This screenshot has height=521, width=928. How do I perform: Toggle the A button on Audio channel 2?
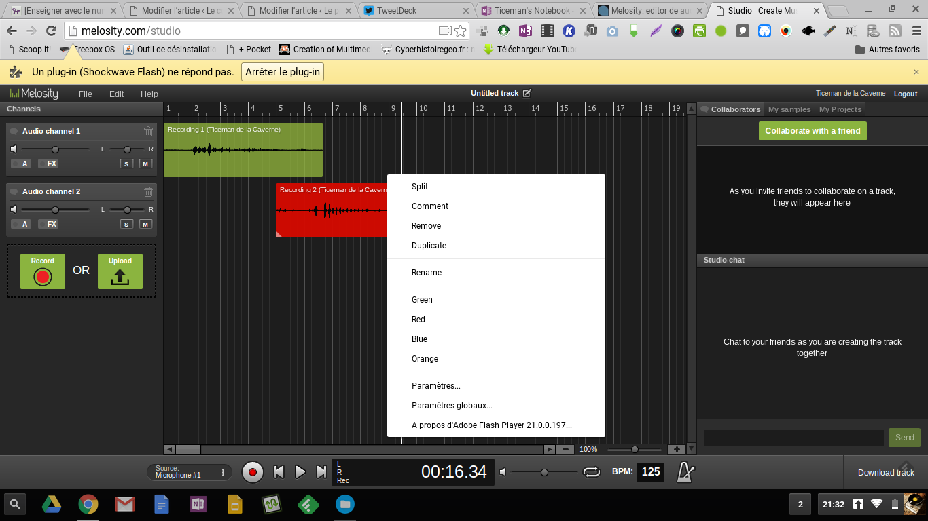(x=20, y=224)
